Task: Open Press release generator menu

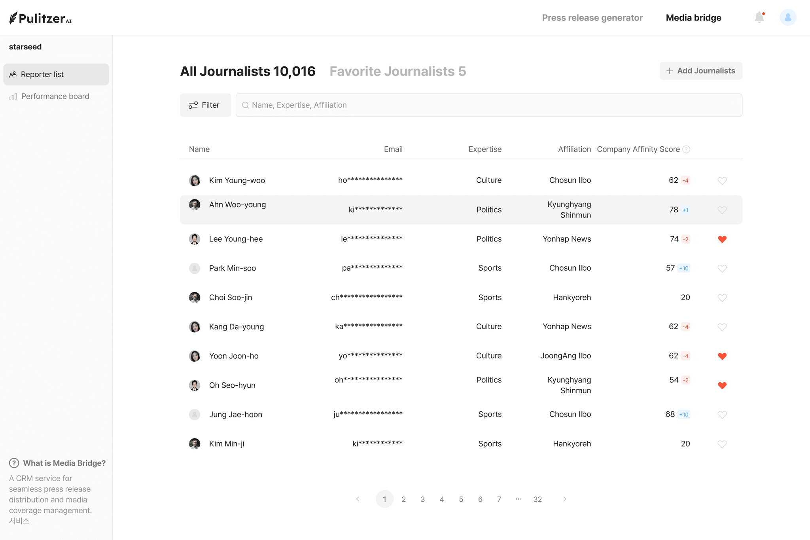Action: [x=592, y=18]
